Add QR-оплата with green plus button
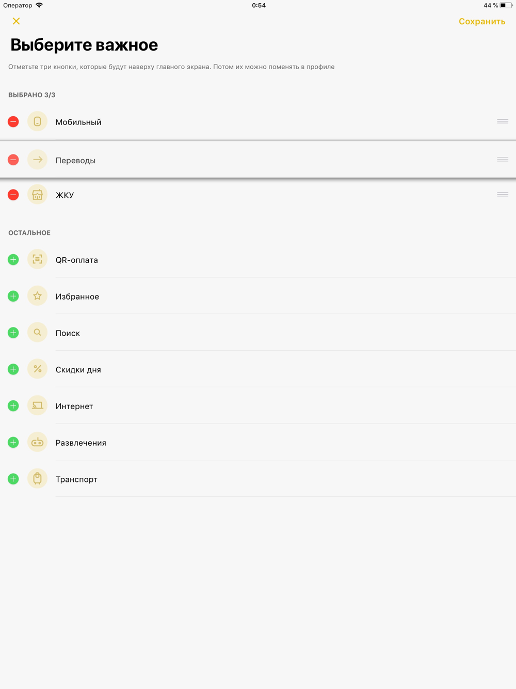 point(13,260)
